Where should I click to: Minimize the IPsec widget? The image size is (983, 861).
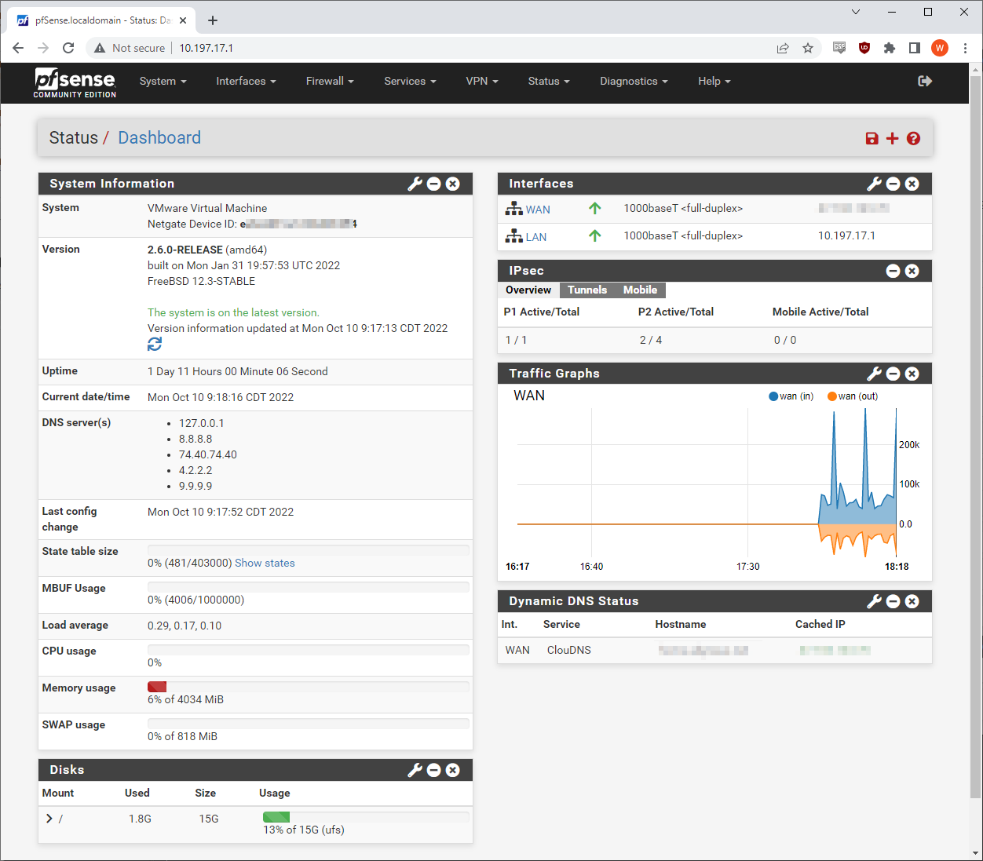893,271
